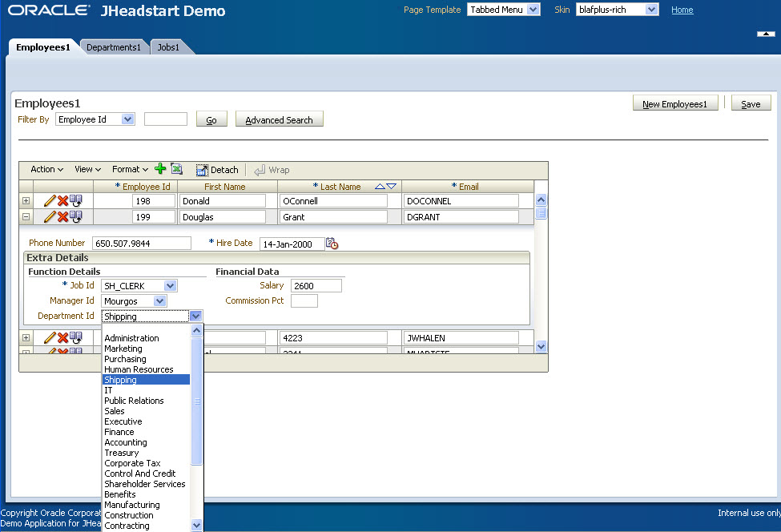Click the employee table scroll-down arrow

(x=541, y=346)
